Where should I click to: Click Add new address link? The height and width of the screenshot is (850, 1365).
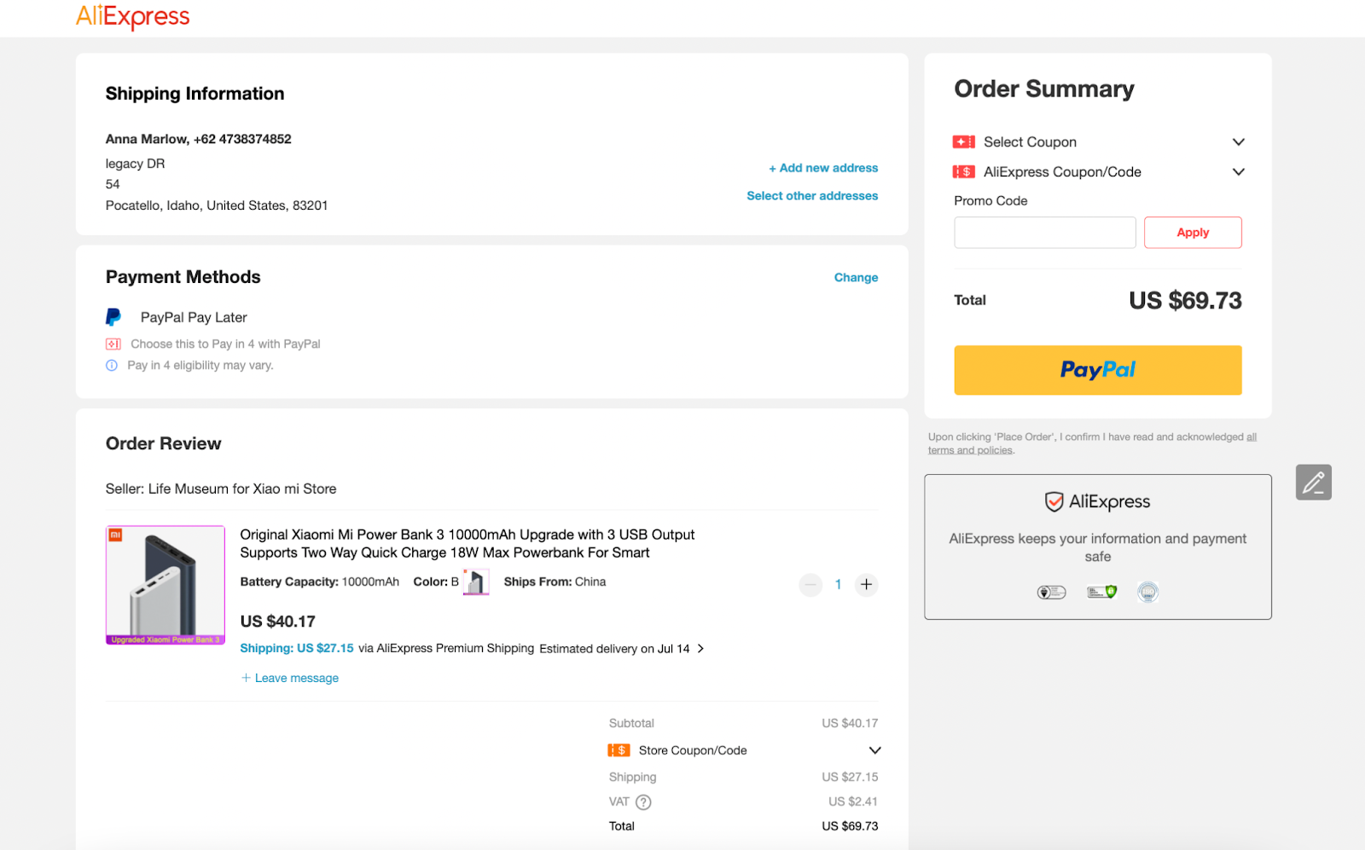coord(823,168)
